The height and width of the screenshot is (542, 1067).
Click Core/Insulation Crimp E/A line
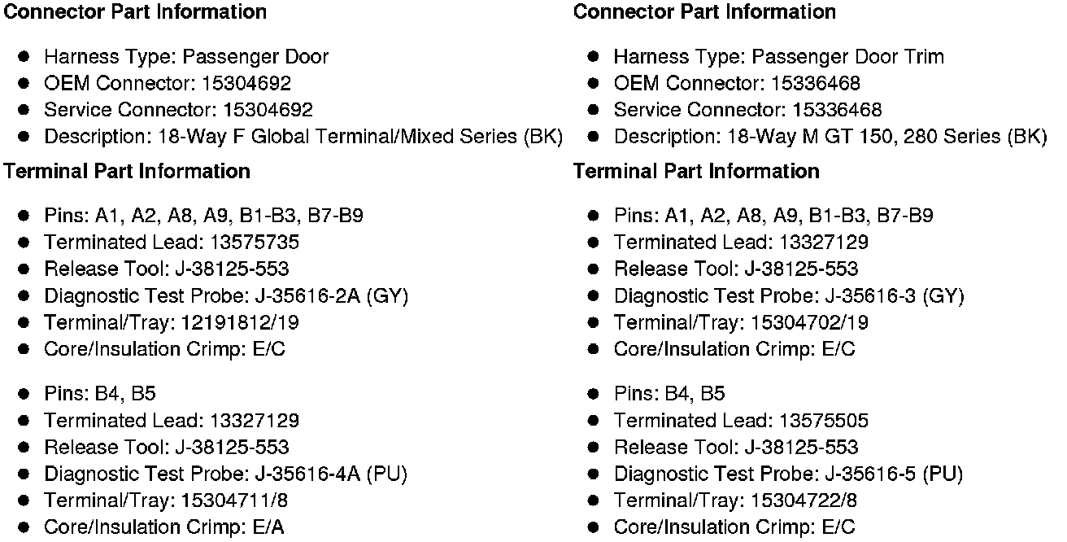pos(163,528)
